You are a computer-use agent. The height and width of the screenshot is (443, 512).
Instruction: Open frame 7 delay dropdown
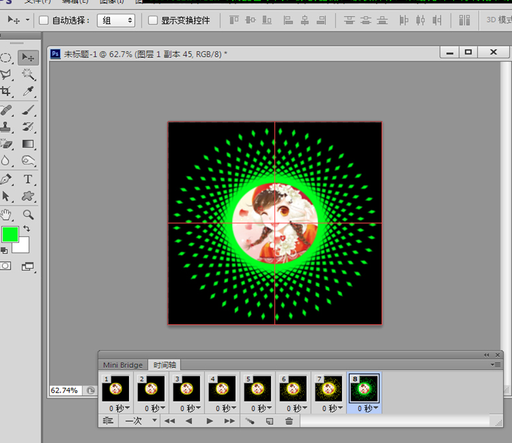(x=332, y=408)
